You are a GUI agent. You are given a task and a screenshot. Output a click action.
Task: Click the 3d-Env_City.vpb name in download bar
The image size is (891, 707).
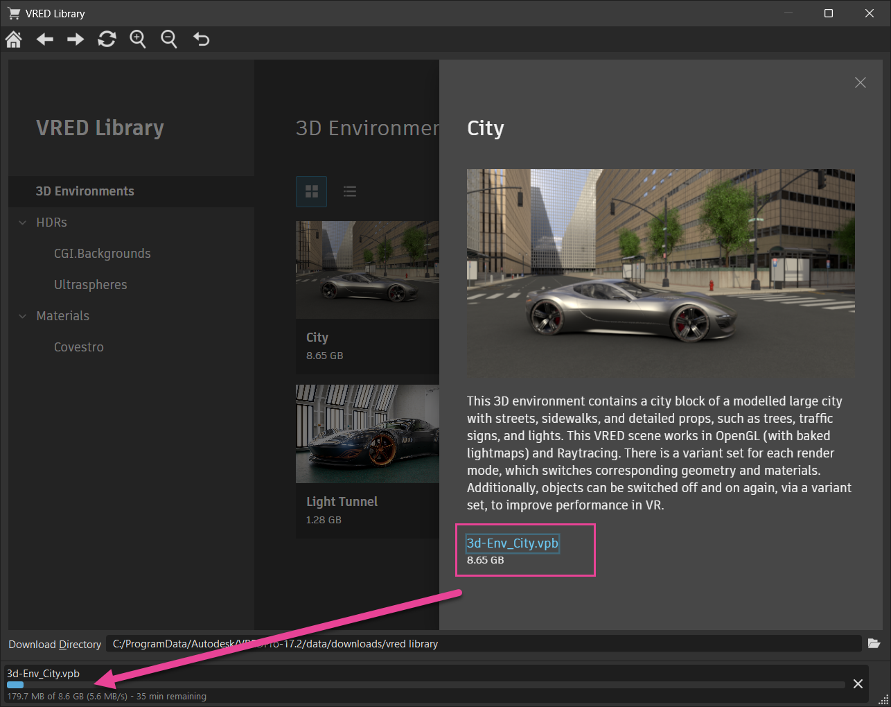click(x=44, y=674)
